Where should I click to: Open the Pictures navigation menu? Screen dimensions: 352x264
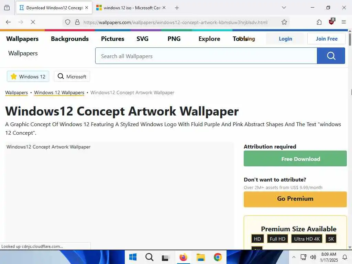click(113, 39)
